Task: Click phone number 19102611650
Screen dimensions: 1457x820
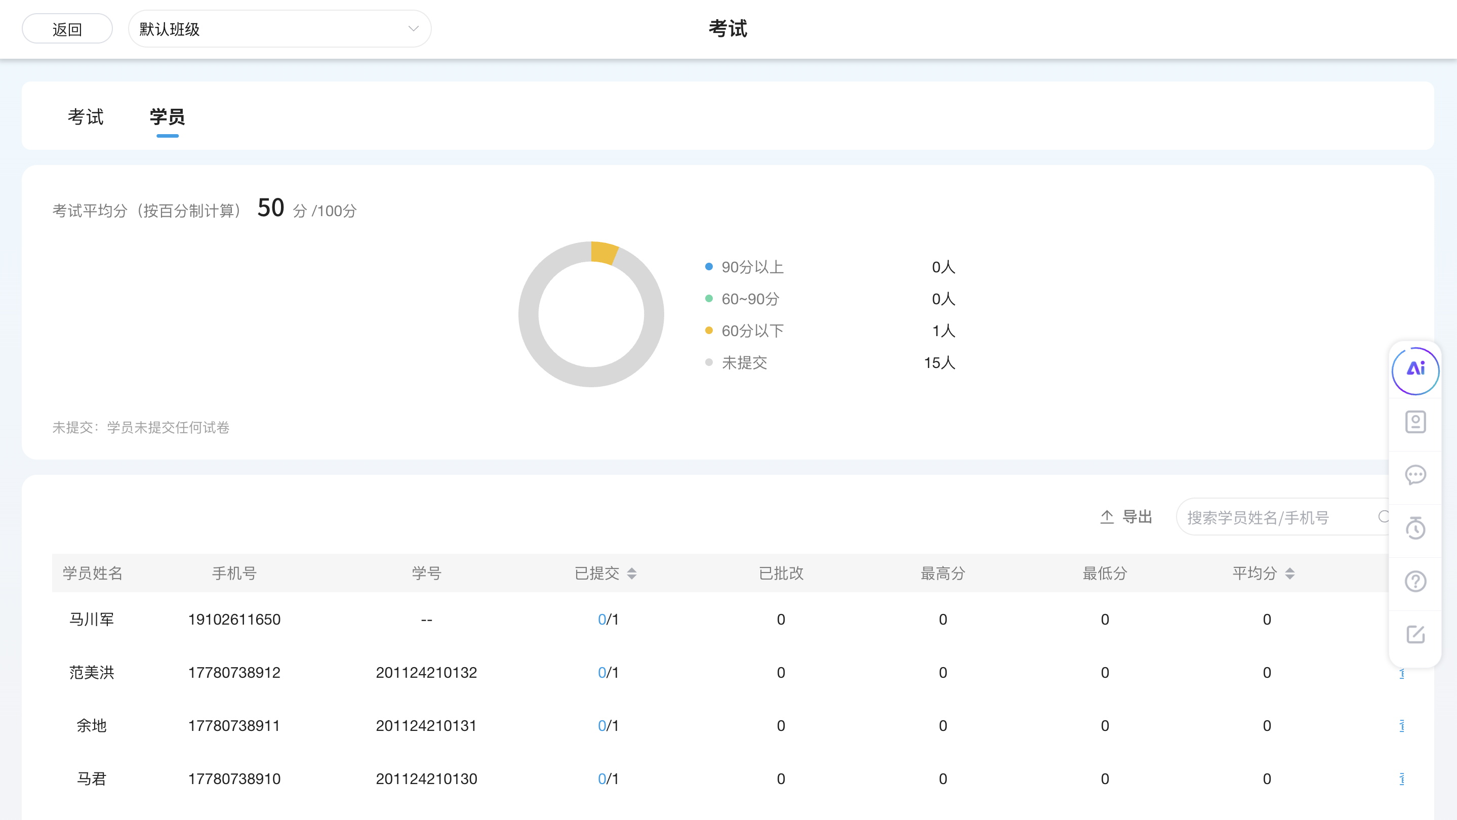Action: [234, 620]
